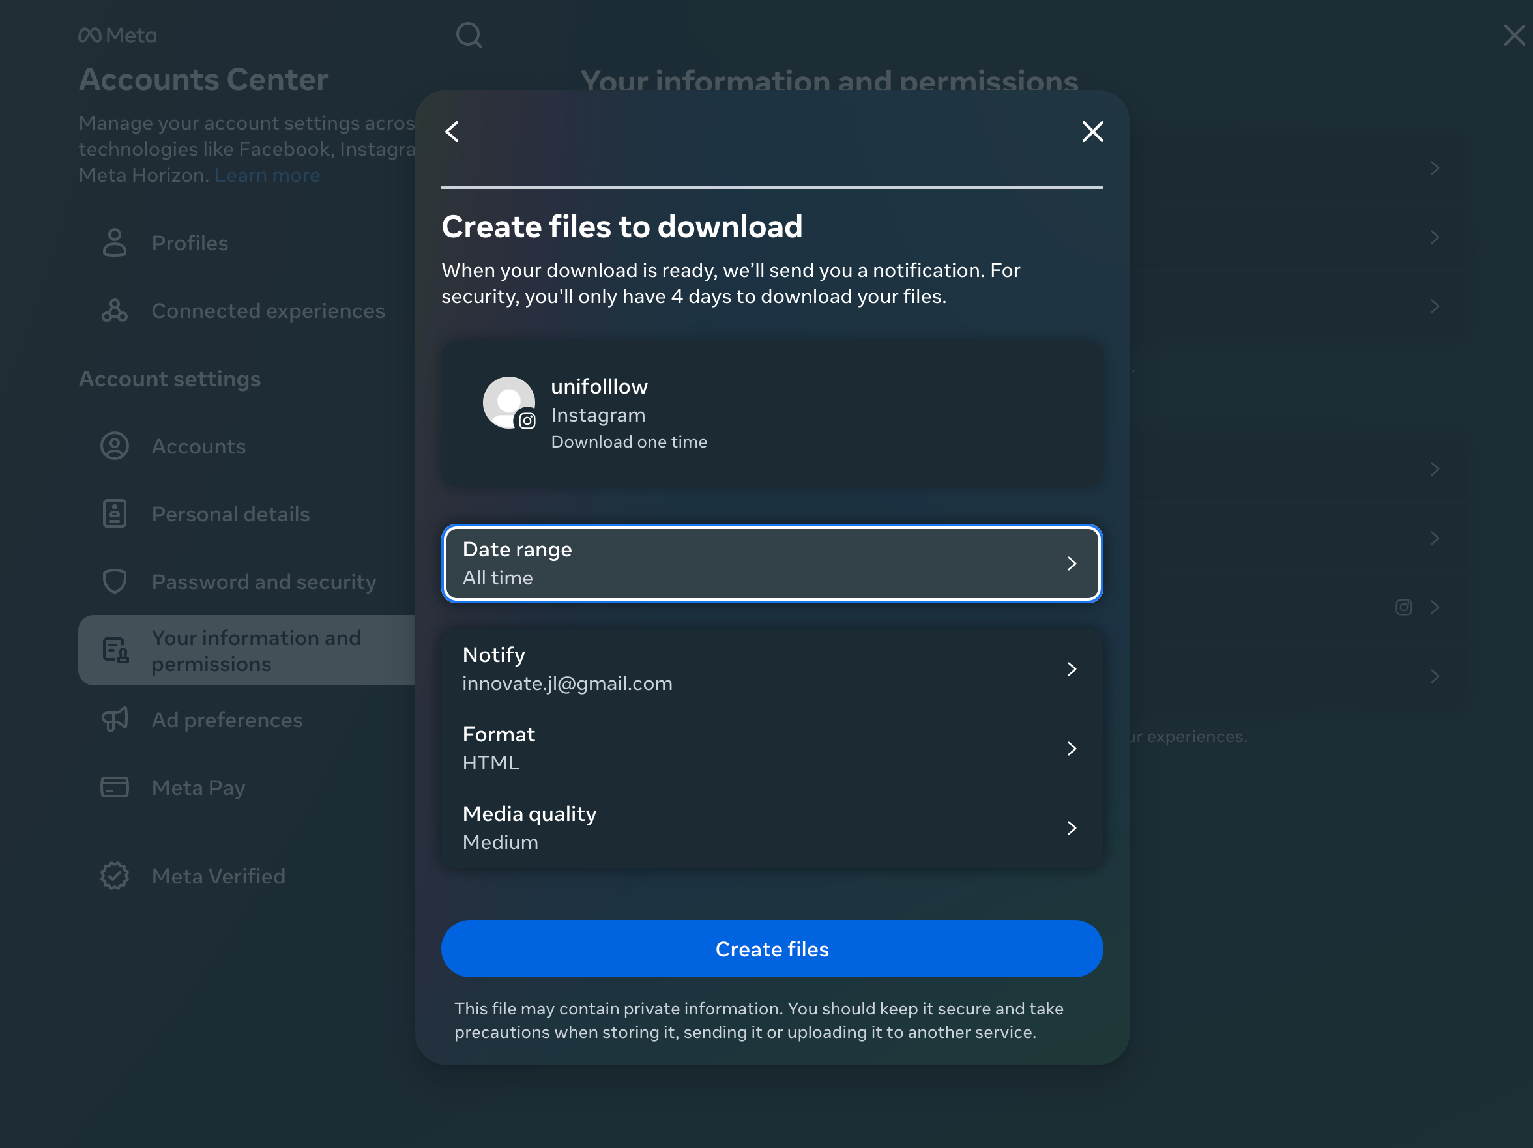Click the unifolllow username text
The image size is (1533, 1148).
tap(599, 386)
